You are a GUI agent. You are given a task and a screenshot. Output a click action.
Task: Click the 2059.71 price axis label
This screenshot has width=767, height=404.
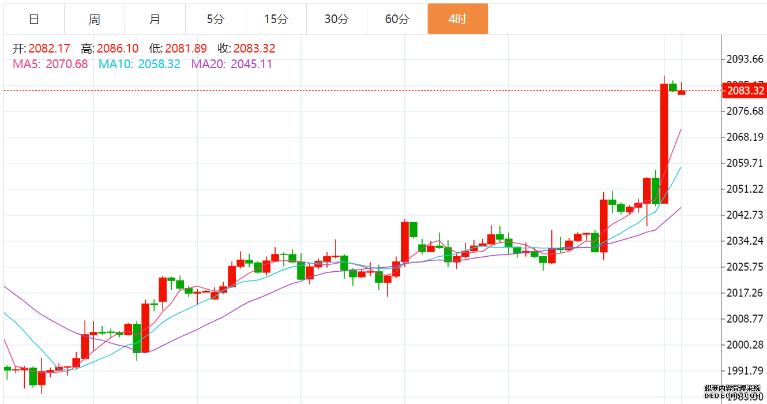tap(746, 163)
